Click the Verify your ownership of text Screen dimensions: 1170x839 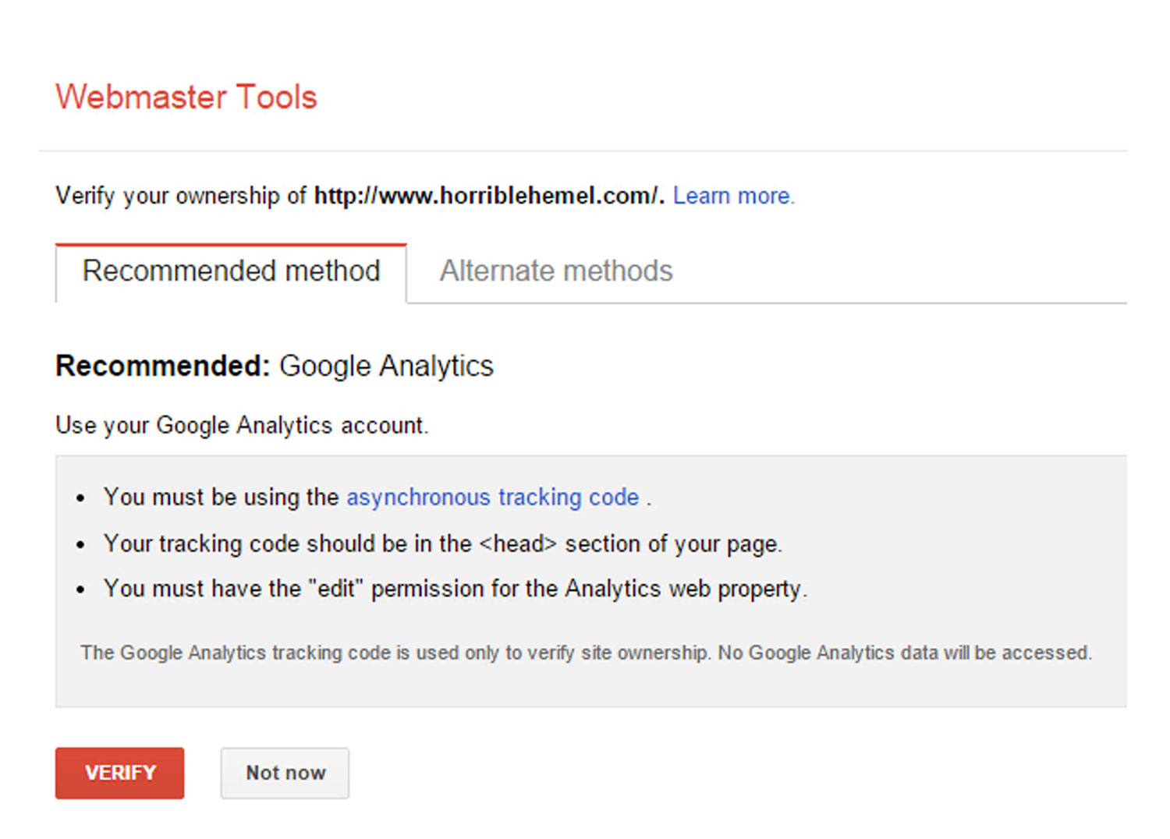(x=181, y=196)
